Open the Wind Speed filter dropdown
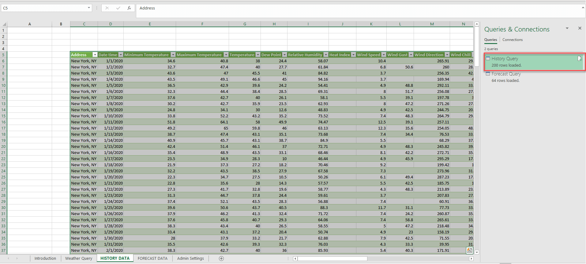The image size is (586, 264). click(383, 55)
